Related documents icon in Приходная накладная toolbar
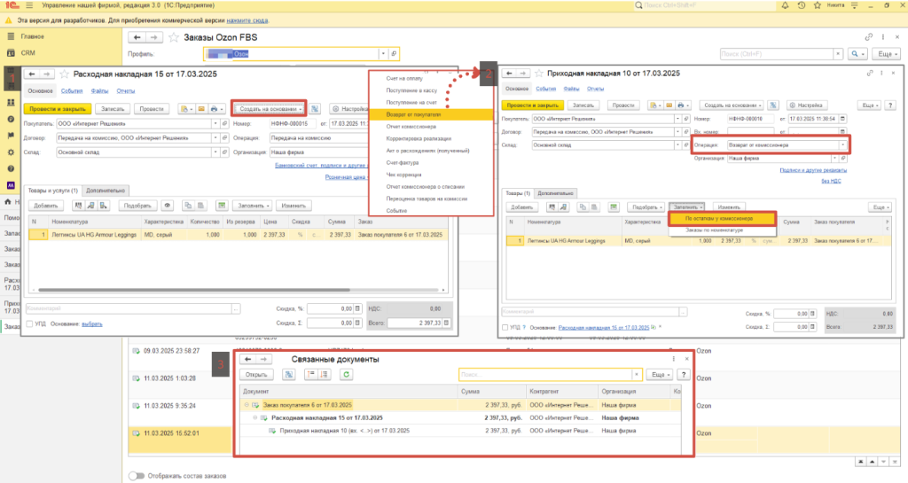Image resolution: width=908 pixels, height=483 pixels. [x=773, y=105]
